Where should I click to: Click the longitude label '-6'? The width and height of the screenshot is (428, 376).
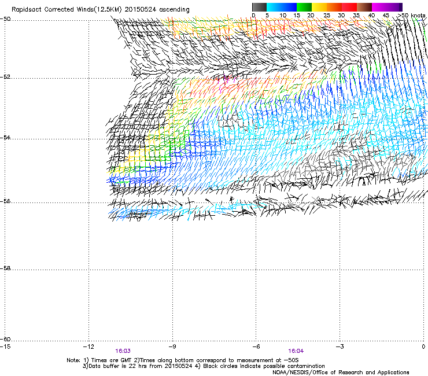point(256,346)
